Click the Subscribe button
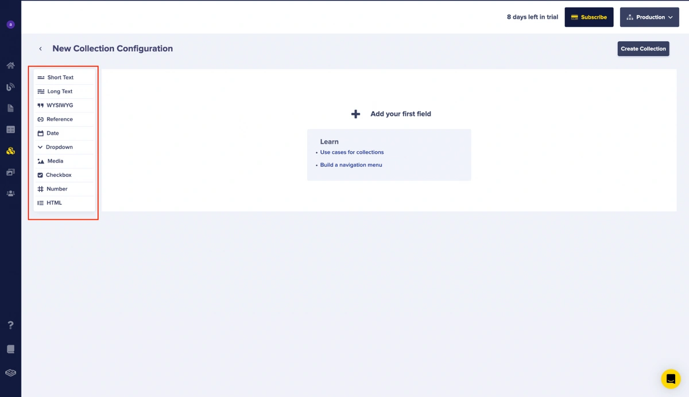Image resolution: width=689 pixels, height=397 pixels. (x=589, y=17)
